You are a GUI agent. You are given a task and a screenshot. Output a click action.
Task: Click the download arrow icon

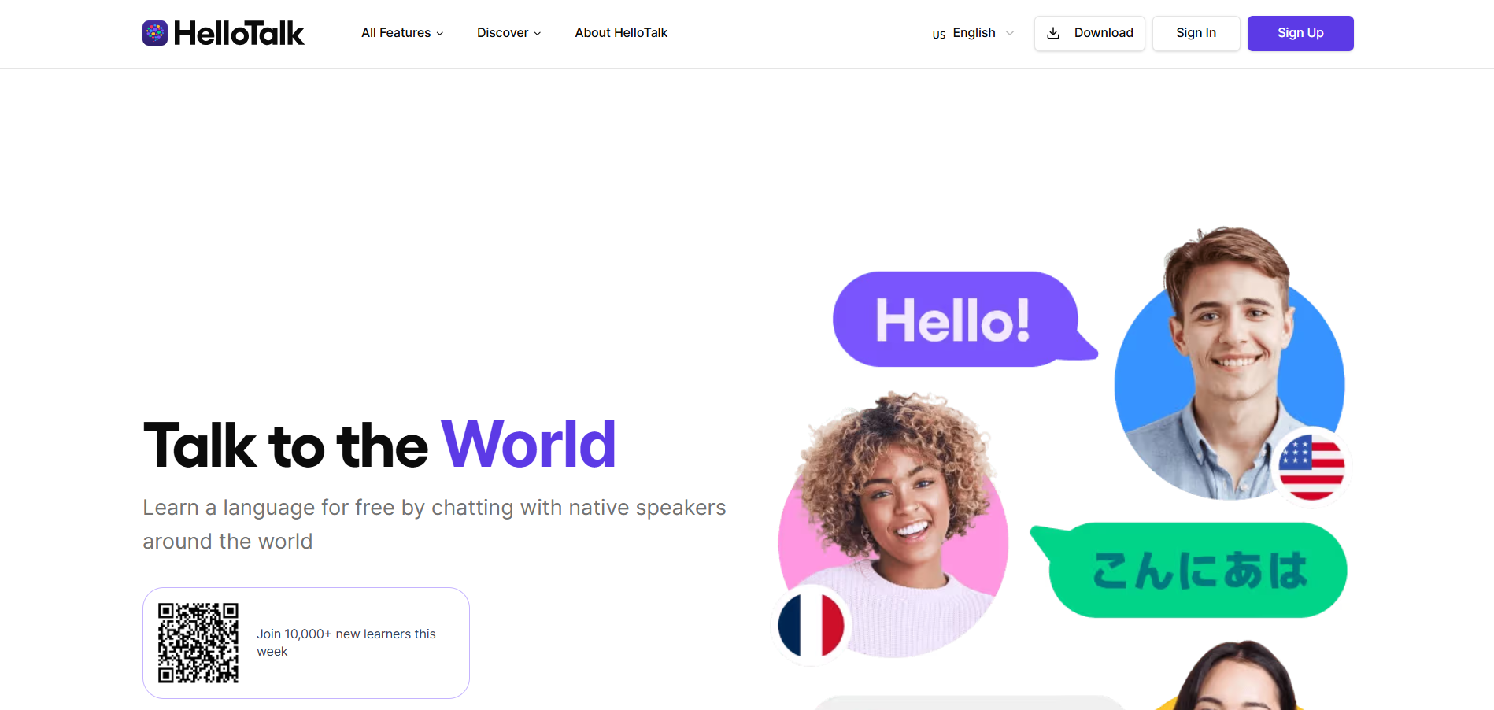pyautogui.click(x=1053, y=33)
